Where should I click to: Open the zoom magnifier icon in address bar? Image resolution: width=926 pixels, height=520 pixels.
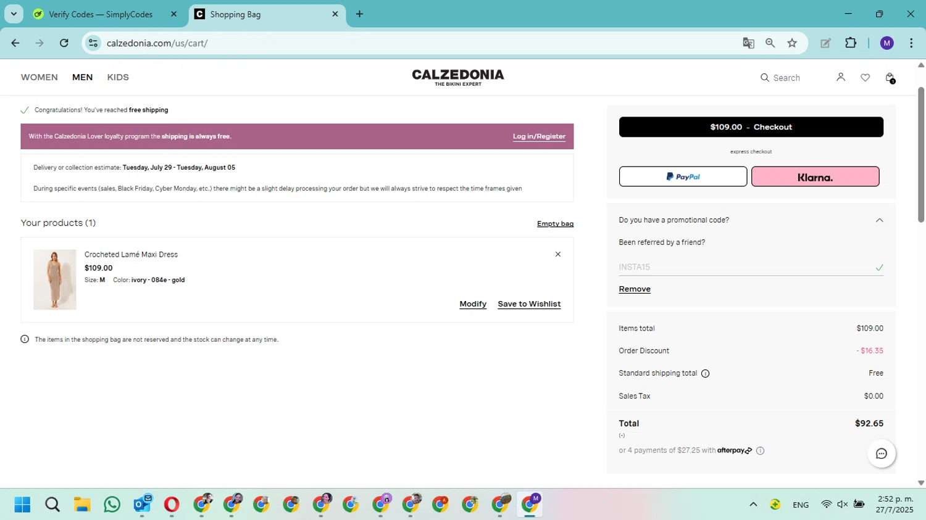pos(770,43)
